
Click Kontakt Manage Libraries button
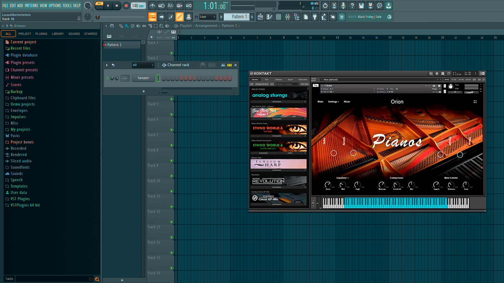point(262,84)
